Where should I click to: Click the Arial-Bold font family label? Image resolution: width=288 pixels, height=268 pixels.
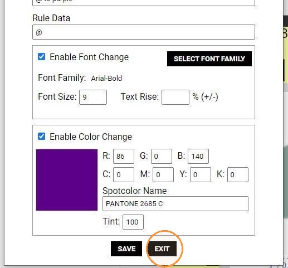coord(106,78)
